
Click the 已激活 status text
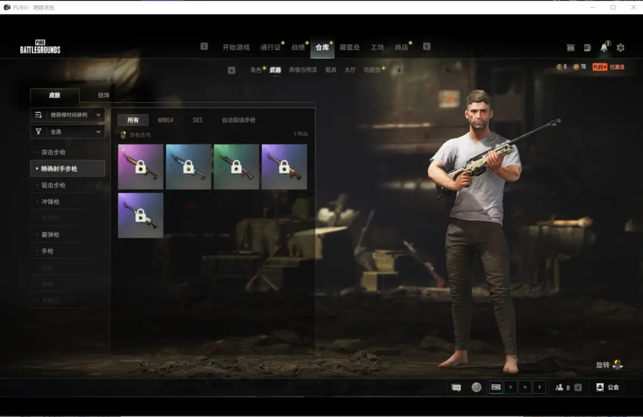pos(617,67)
